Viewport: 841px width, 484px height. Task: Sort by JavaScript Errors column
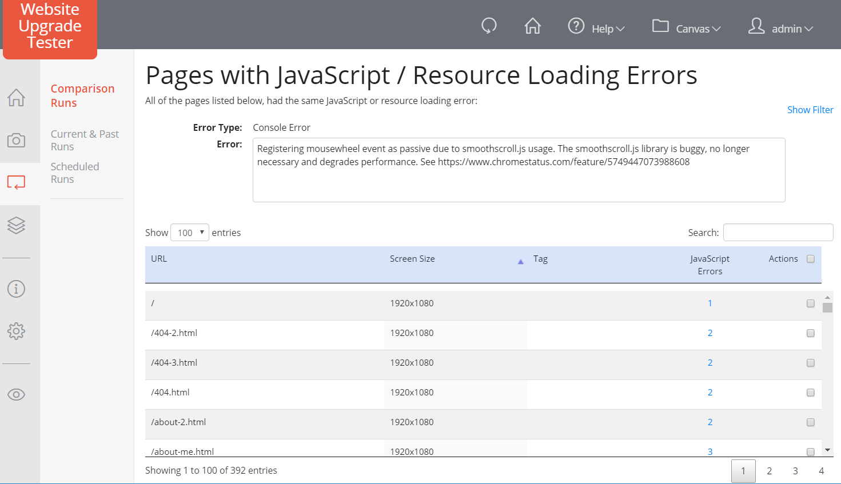click(x=710, y=265)
